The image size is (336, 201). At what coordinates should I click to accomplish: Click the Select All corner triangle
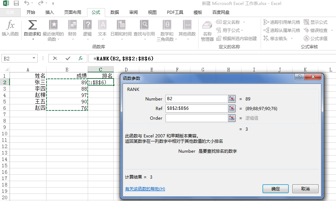pos(7,70)
